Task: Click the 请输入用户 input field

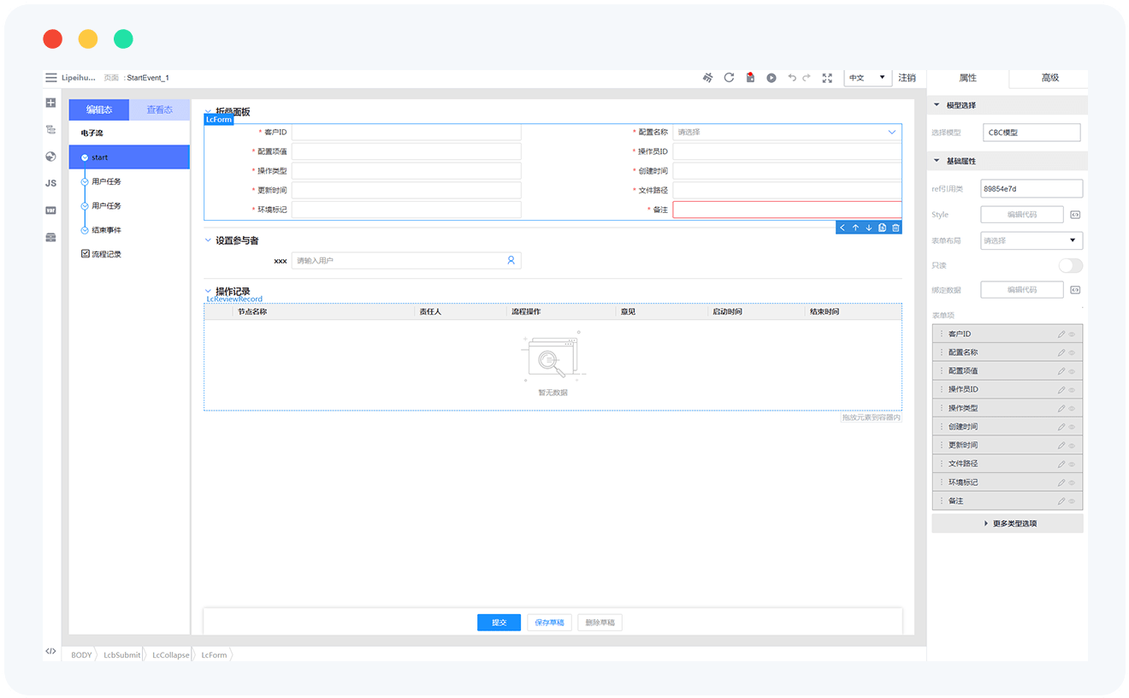Action: [398, 261]
